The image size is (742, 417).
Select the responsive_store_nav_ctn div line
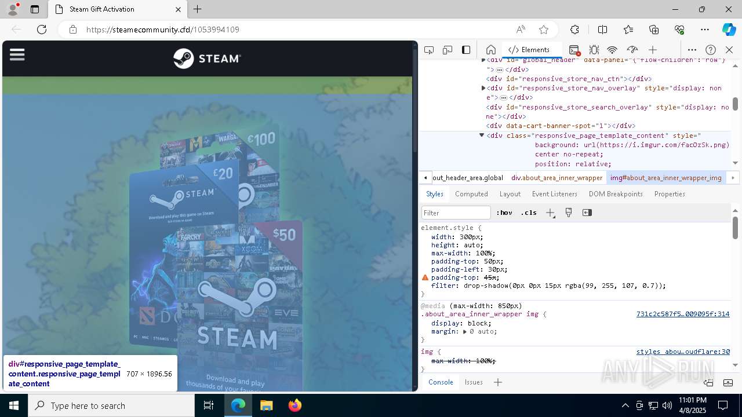pyautogui.click(x=569, y=79)
